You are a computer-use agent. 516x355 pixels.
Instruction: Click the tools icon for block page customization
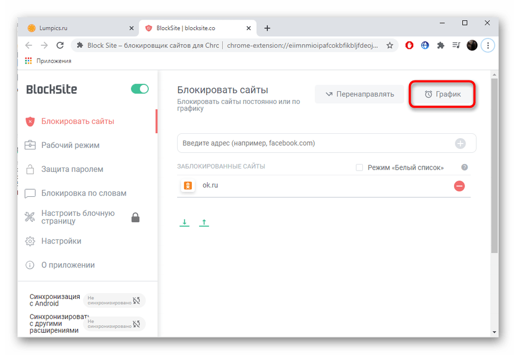coord(30,217)
